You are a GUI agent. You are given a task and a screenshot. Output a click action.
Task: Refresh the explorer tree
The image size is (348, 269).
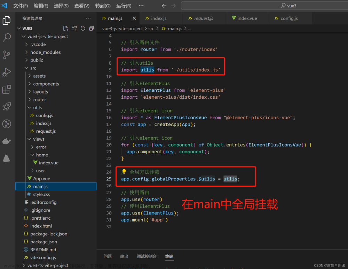(x=83, y=28)
